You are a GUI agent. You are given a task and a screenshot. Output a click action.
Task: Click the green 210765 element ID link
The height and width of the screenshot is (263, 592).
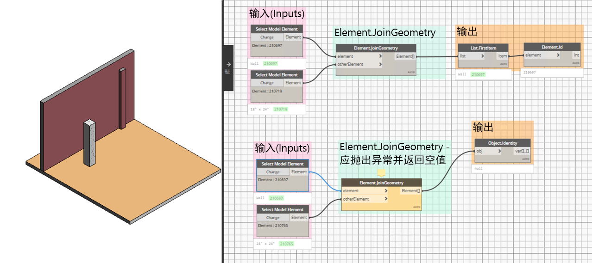pyautogui.click(x=287, y=244)
